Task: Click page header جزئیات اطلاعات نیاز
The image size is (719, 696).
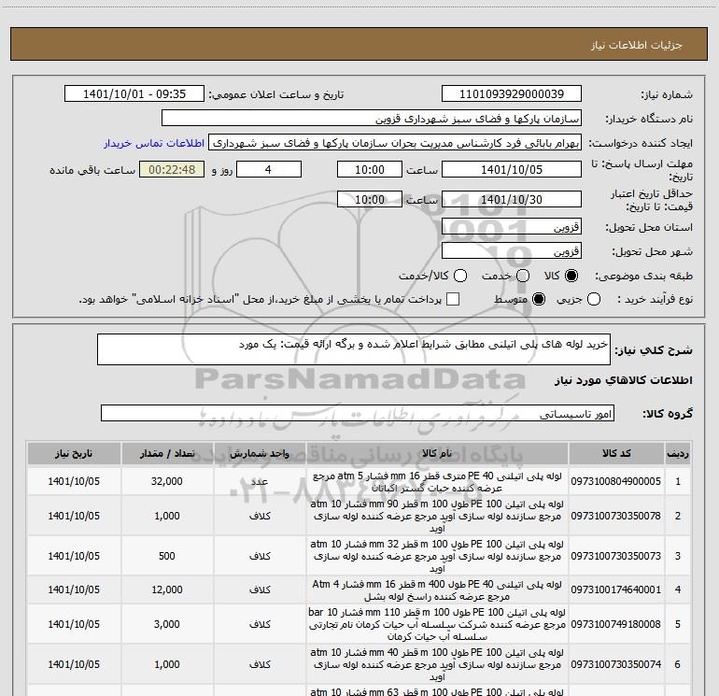Action: (x=637, y=45)
